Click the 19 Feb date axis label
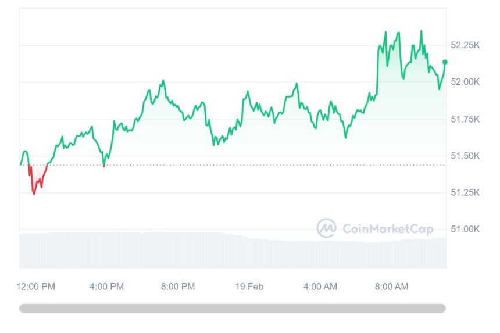This screenshot has height=333, width=500. click(x=249, y=287)
